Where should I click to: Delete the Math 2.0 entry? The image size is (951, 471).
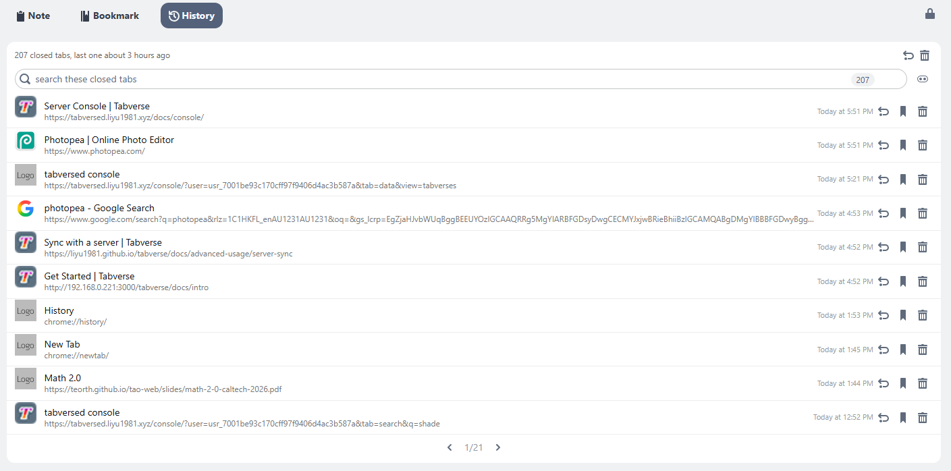click(923, 383)
